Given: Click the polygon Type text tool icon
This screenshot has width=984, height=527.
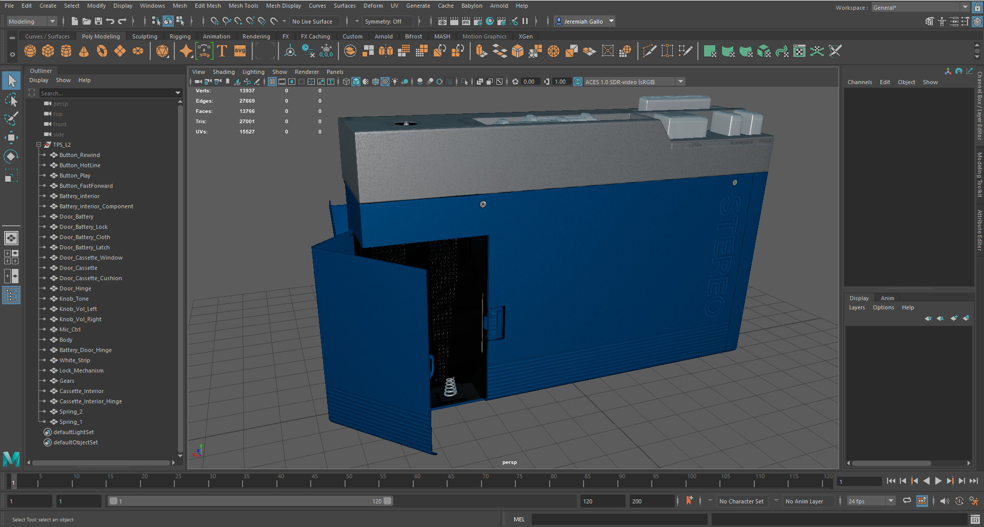Looking at the screenshot, I should 222,51.
